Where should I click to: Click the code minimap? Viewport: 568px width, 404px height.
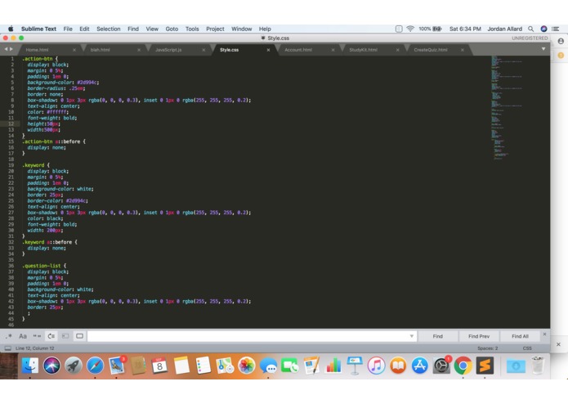point(507,108)
